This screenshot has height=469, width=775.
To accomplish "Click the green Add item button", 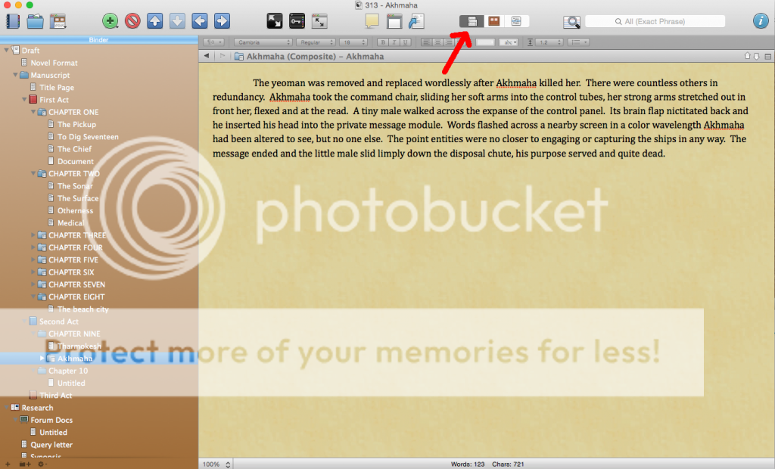I will point(110,20).
